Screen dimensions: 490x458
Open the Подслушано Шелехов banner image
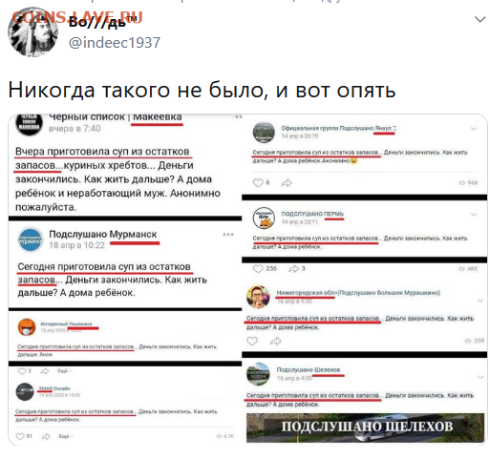coord(365,427)
